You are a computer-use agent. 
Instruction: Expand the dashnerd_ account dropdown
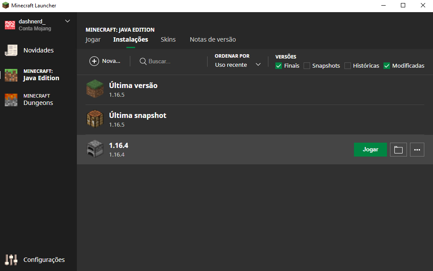point(67,21)
